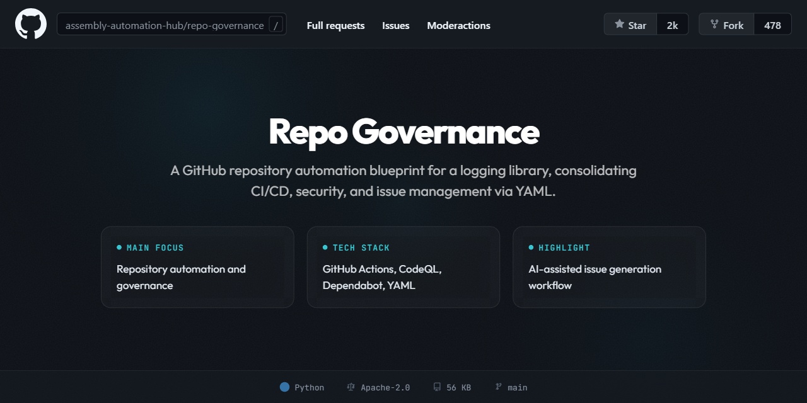Click the teal dot on the TECH STACK card
Image resolution: width=807 pixels, height=403 pixels.
click(x=325, y=247)
